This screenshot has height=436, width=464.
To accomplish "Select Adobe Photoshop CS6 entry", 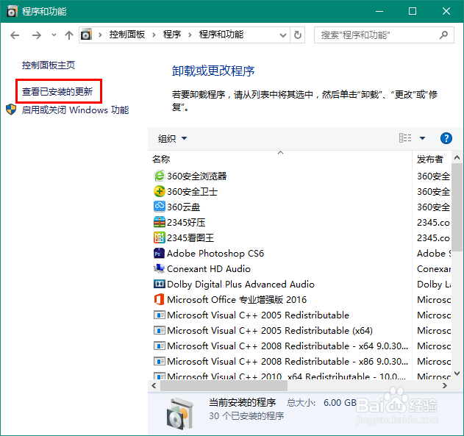I will click(215, 254).
